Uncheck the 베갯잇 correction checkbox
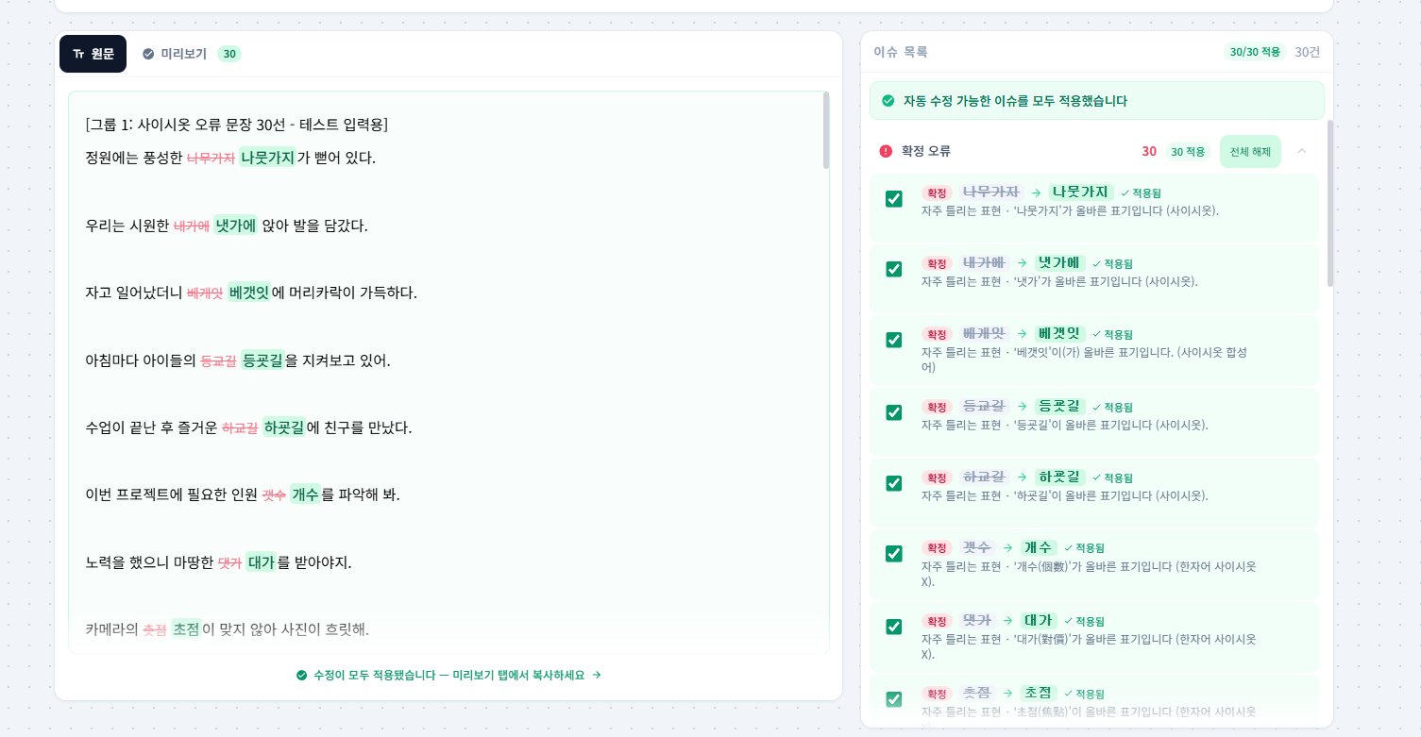The width and height of the screenshot is (1421, 737). [893, 340]
